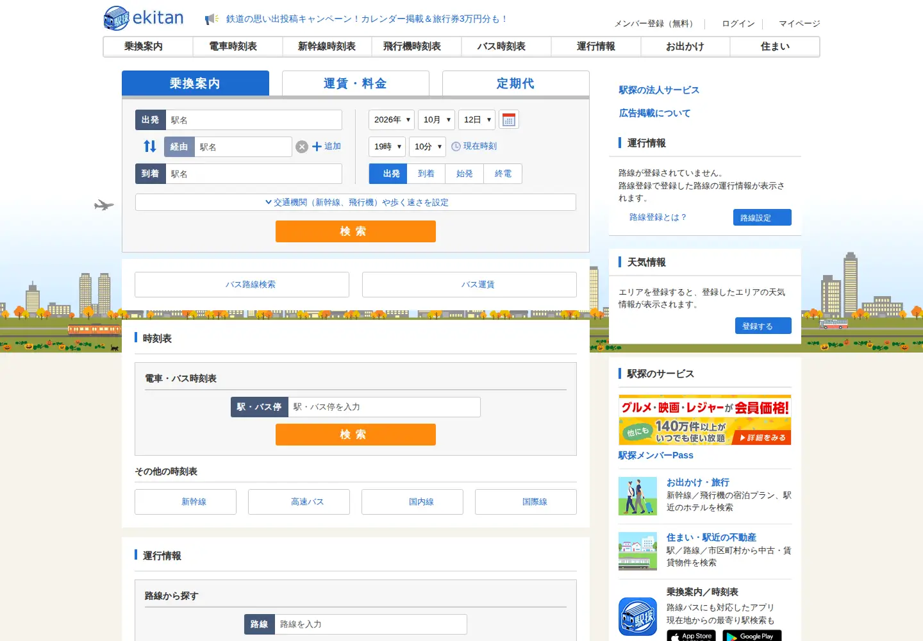Remove the 経由 via station field

(302, 147)
